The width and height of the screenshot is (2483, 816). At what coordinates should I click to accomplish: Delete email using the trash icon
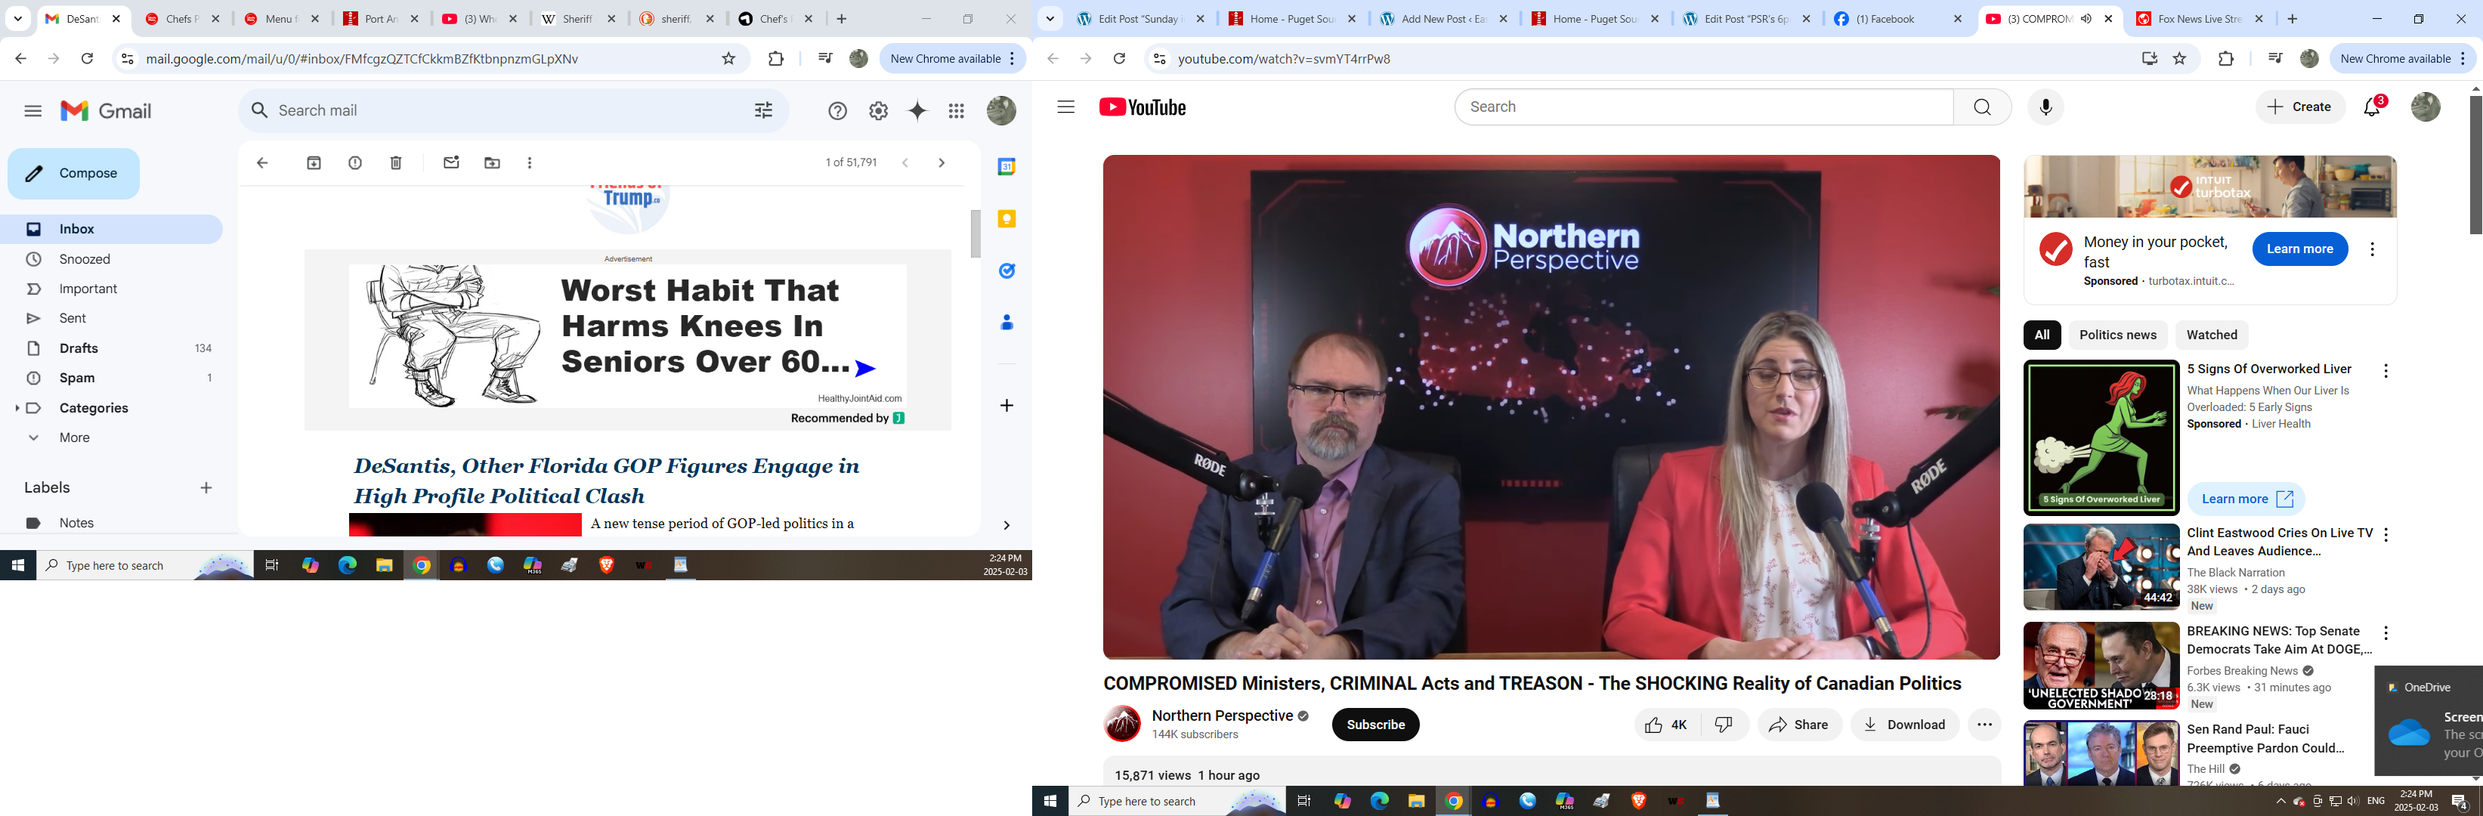(x=396, y=162)
